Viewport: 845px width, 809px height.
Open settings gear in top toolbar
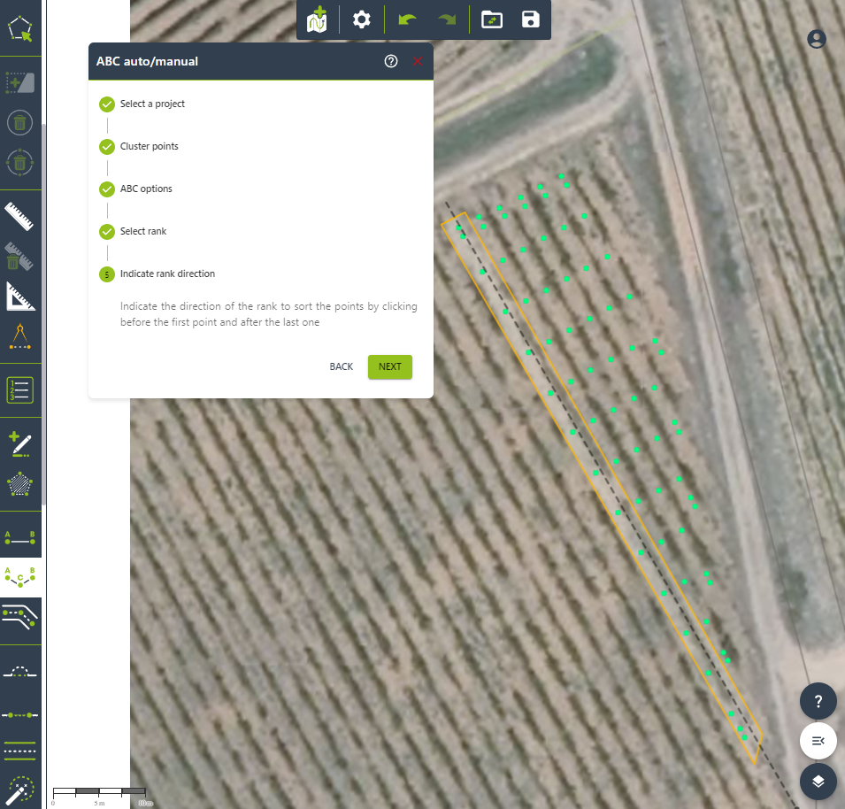[361, 19]
